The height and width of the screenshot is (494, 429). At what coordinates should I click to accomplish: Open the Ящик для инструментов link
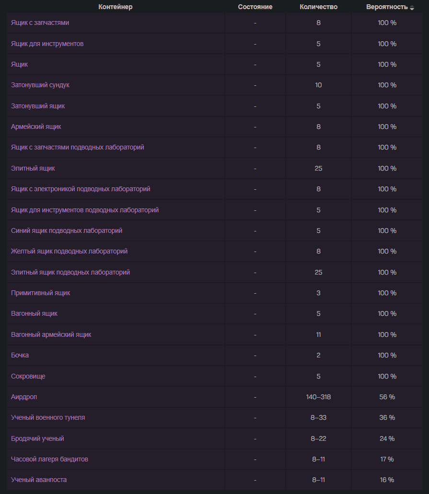click(x=47, y=44)
